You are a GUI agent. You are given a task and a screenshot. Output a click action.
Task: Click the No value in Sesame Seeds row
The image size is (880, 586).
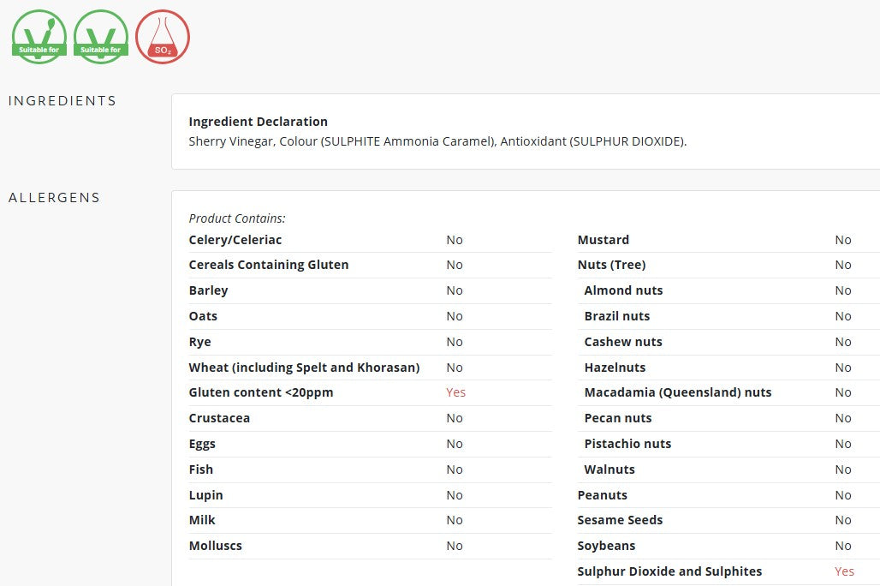pyautogui.click(x=843, y=520)
